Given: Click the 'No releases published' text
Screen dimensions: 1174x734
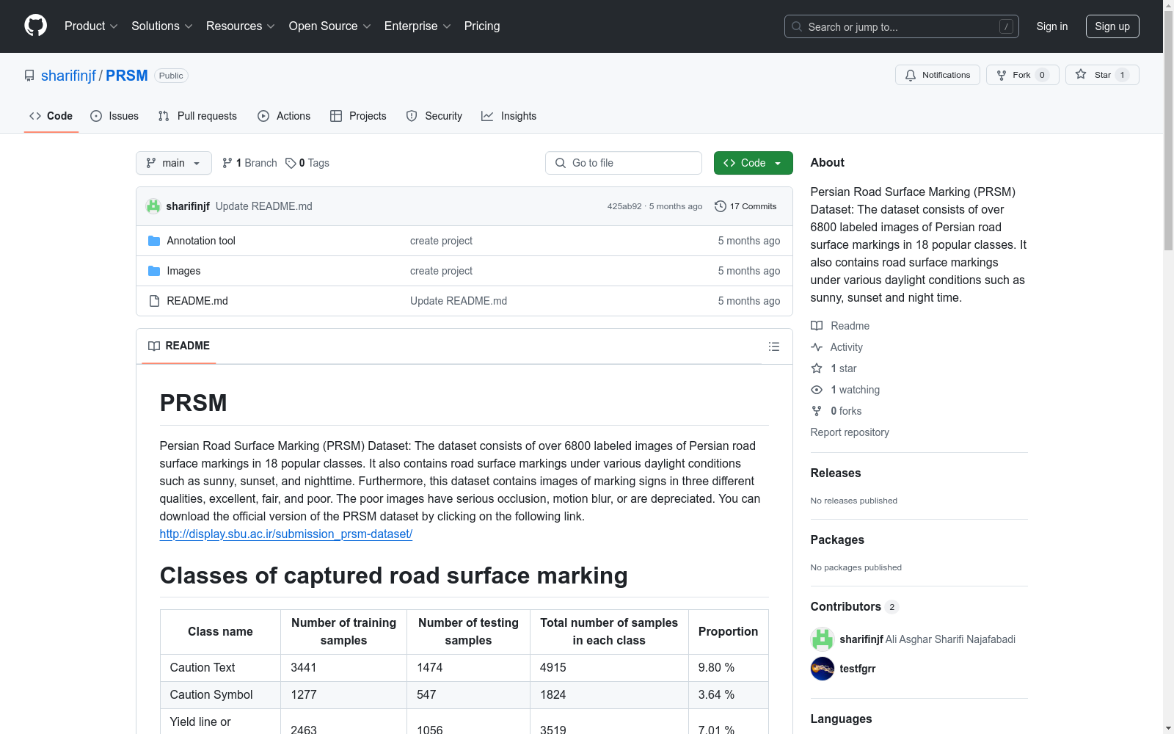Looking at the screenshot, I should point(854,501).
